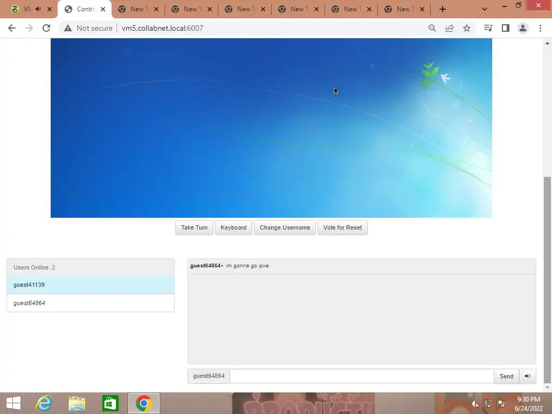
Task: Click the browser back arrow
Action: (12, 28)
